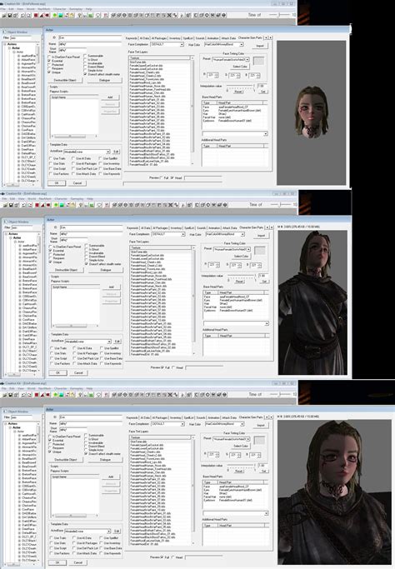Click the red square icon in the topmost toolbar

coord(36,16)
